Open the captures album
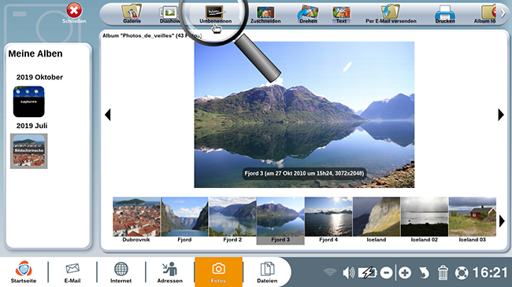The height and width of the screenshot is (287, 512). (x=28, y=101)
